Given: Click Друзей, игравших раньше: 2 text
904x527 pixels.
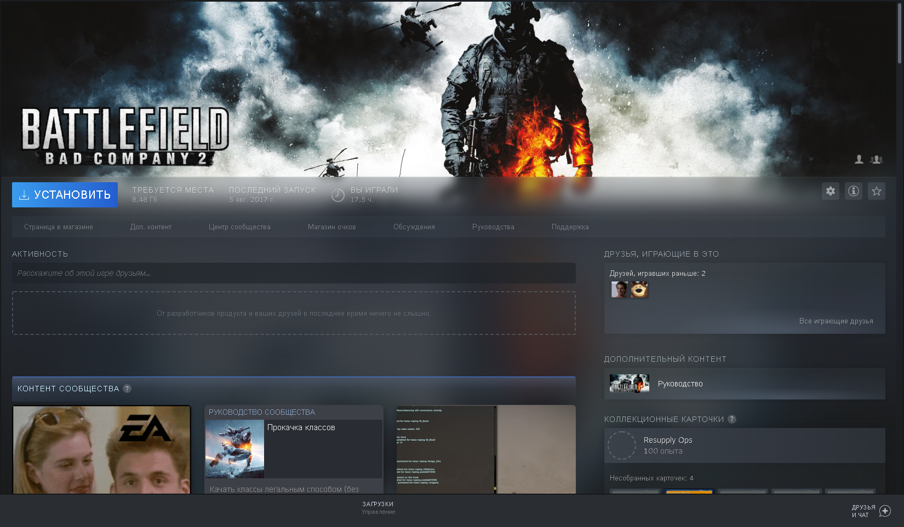Looking at the screenshot, I should click(x=657, y=274).
